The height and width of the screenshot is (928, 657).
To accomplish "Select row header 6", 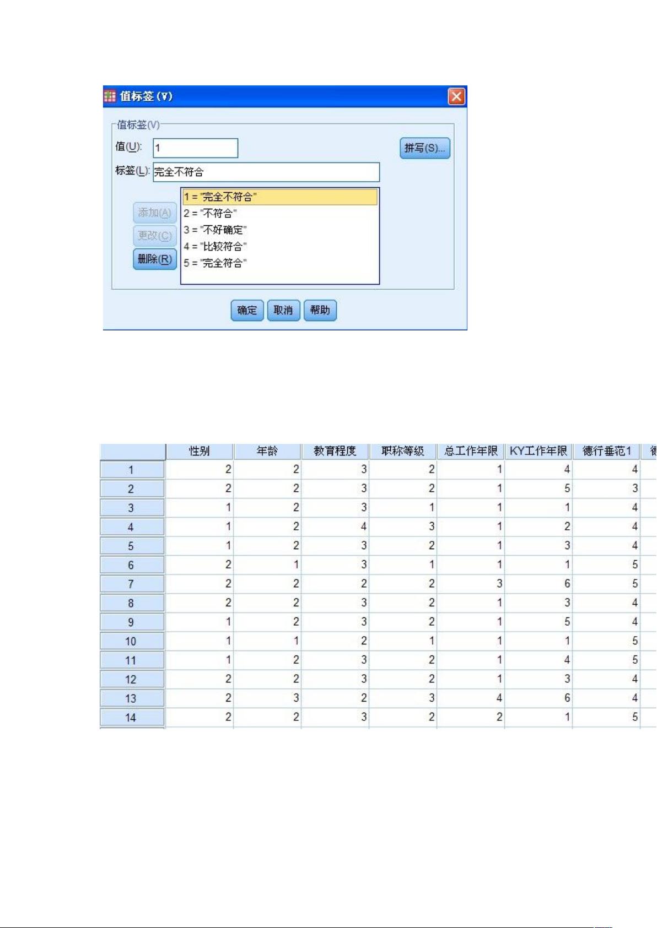I will coord(132,565).
